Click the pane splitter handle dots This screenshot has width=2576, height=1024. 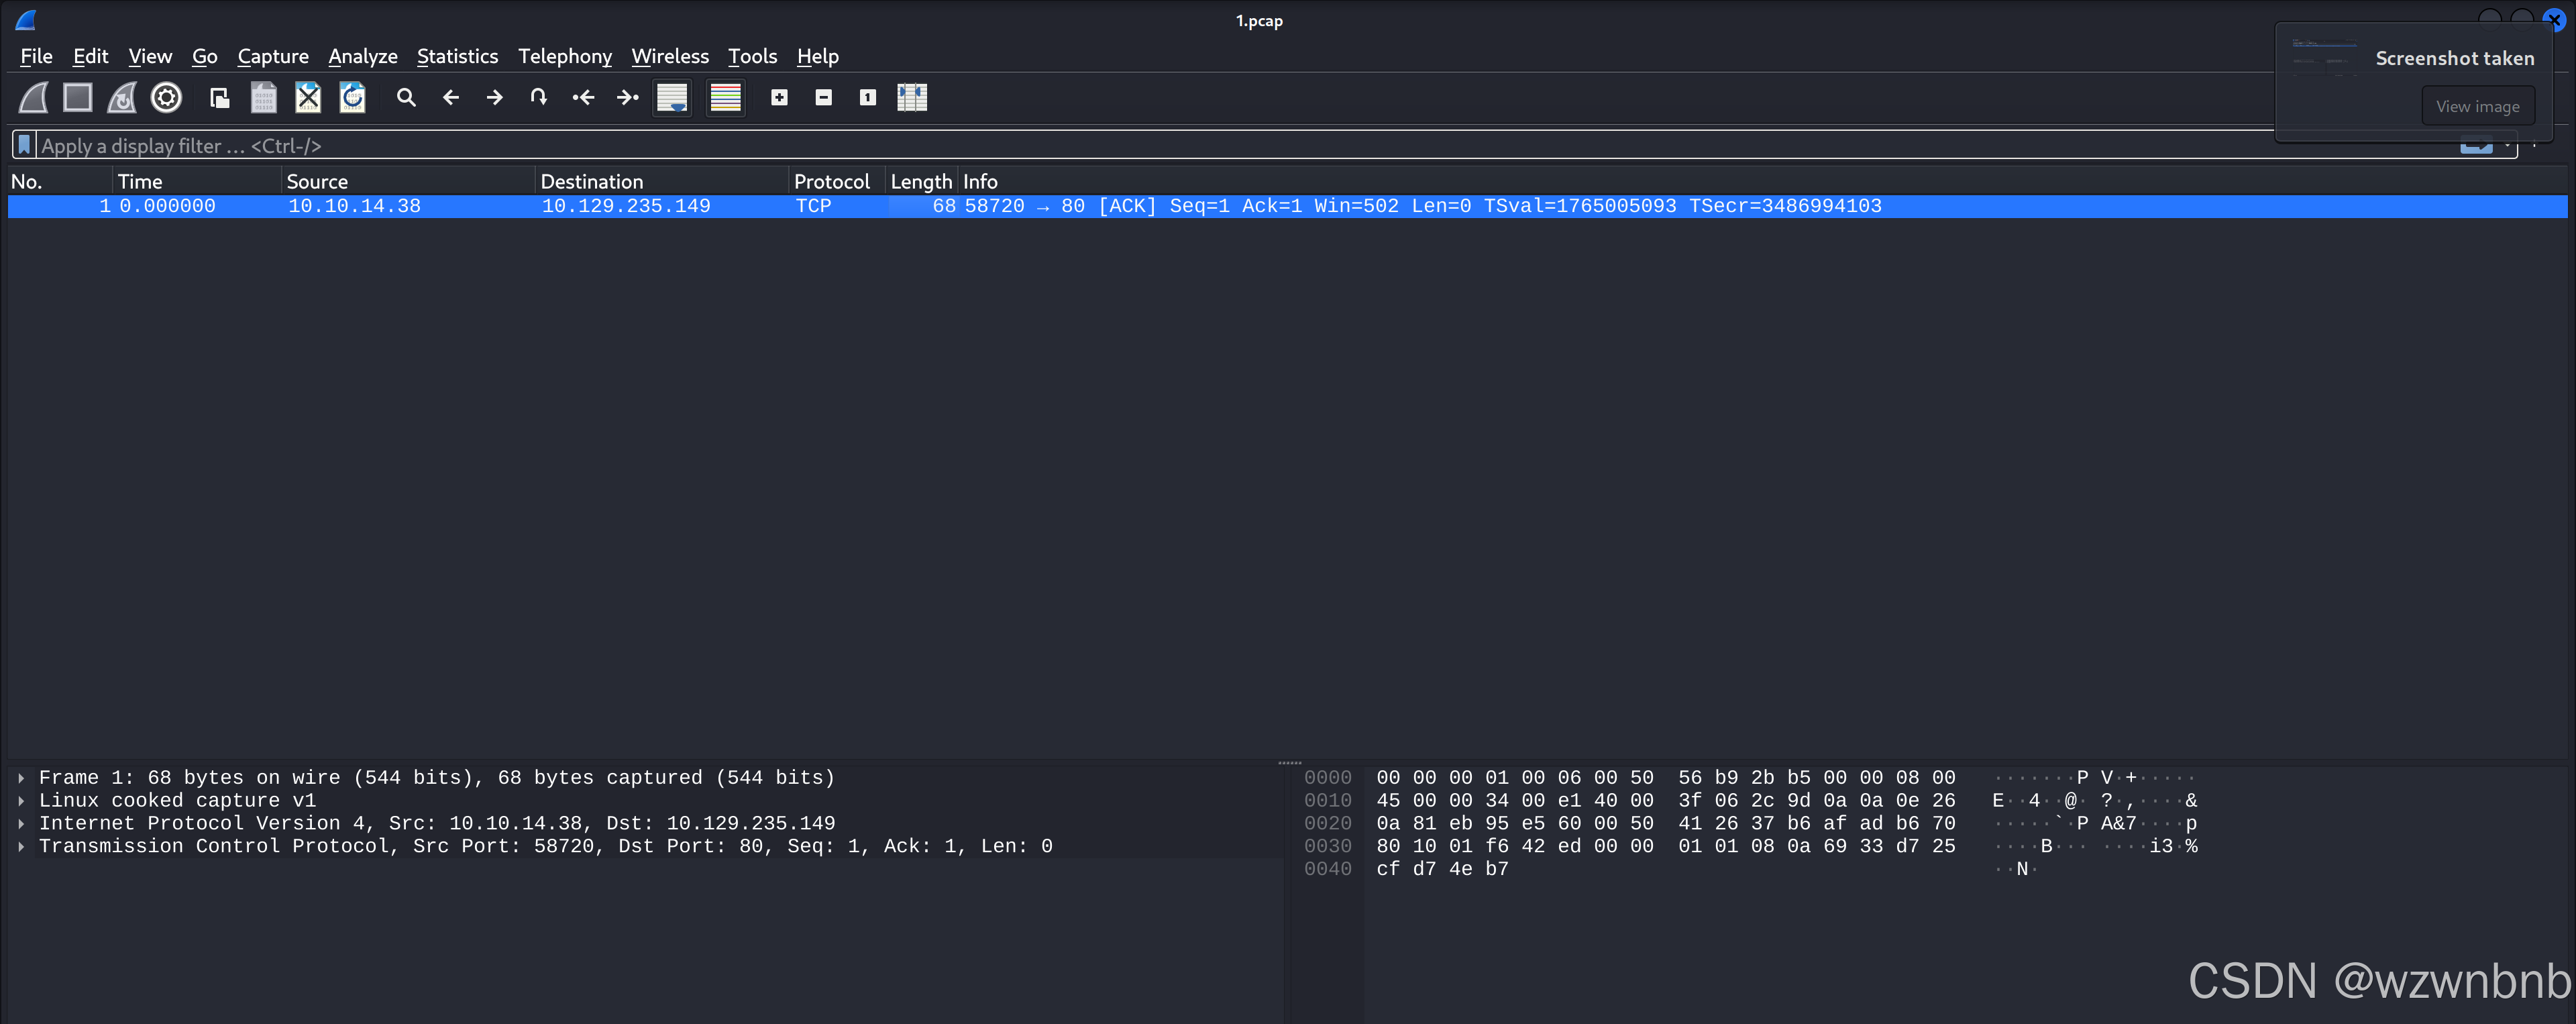pos(1289,763)
